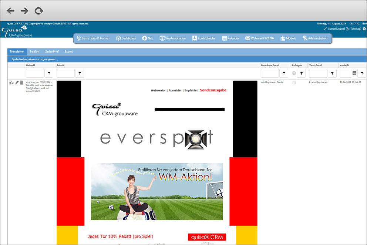
Task: Switch to the Export tab
Action: pyautogui.click(x=68, y=51)
